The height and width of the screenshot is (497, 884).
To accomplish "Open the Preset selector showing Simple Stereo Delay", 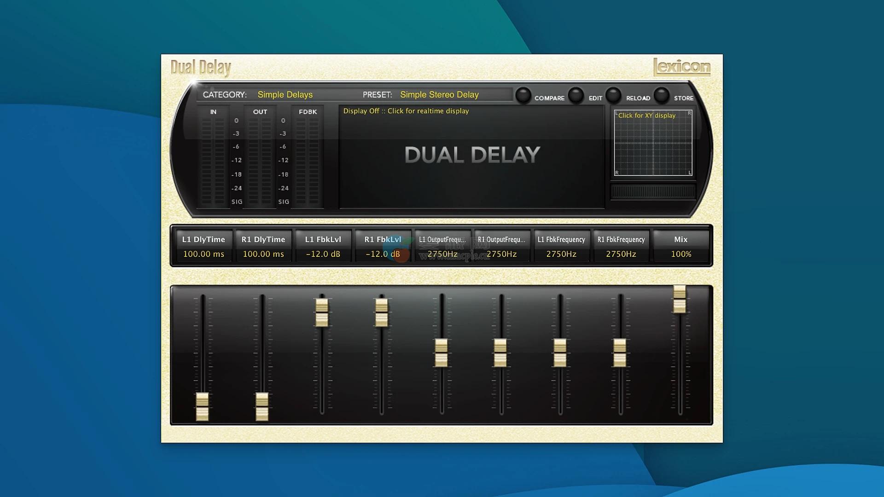I will tap(439, 95).
